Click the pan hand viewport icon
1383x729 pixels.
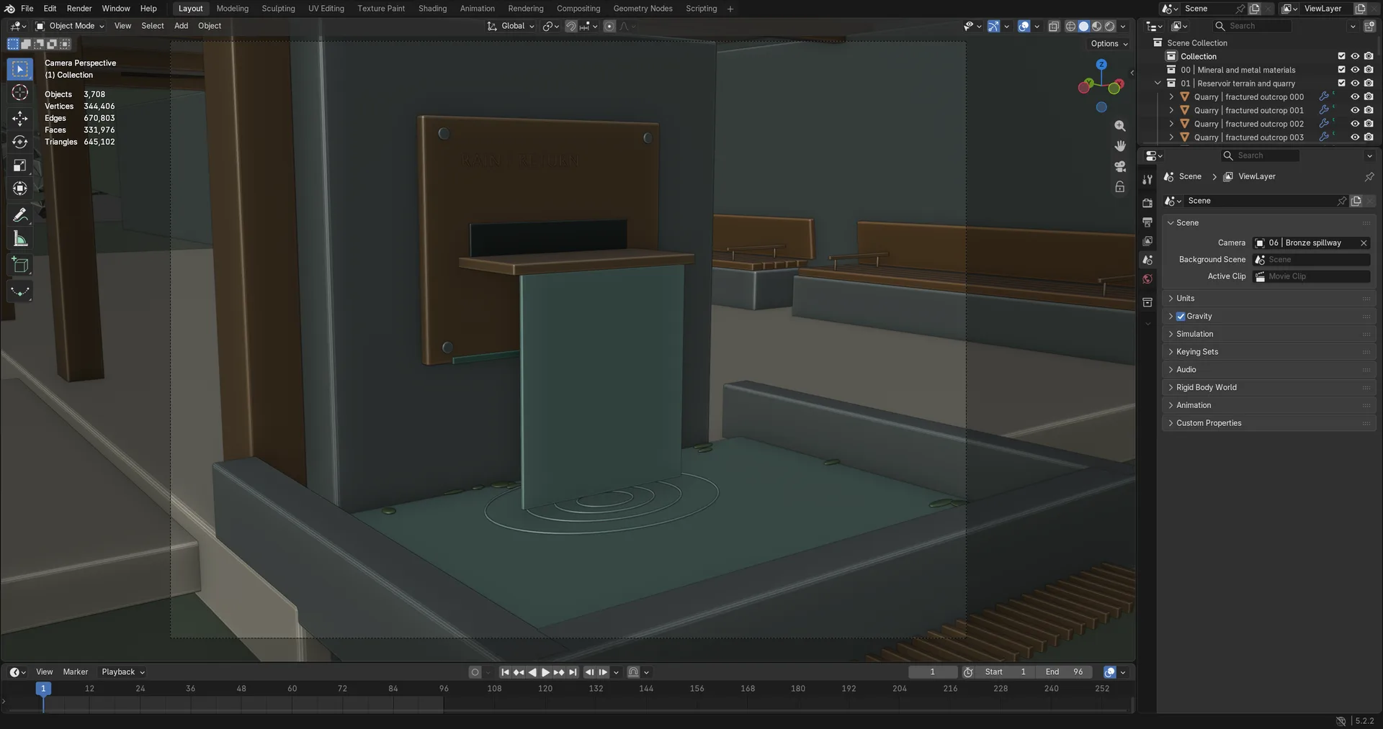coord(1120,146)
